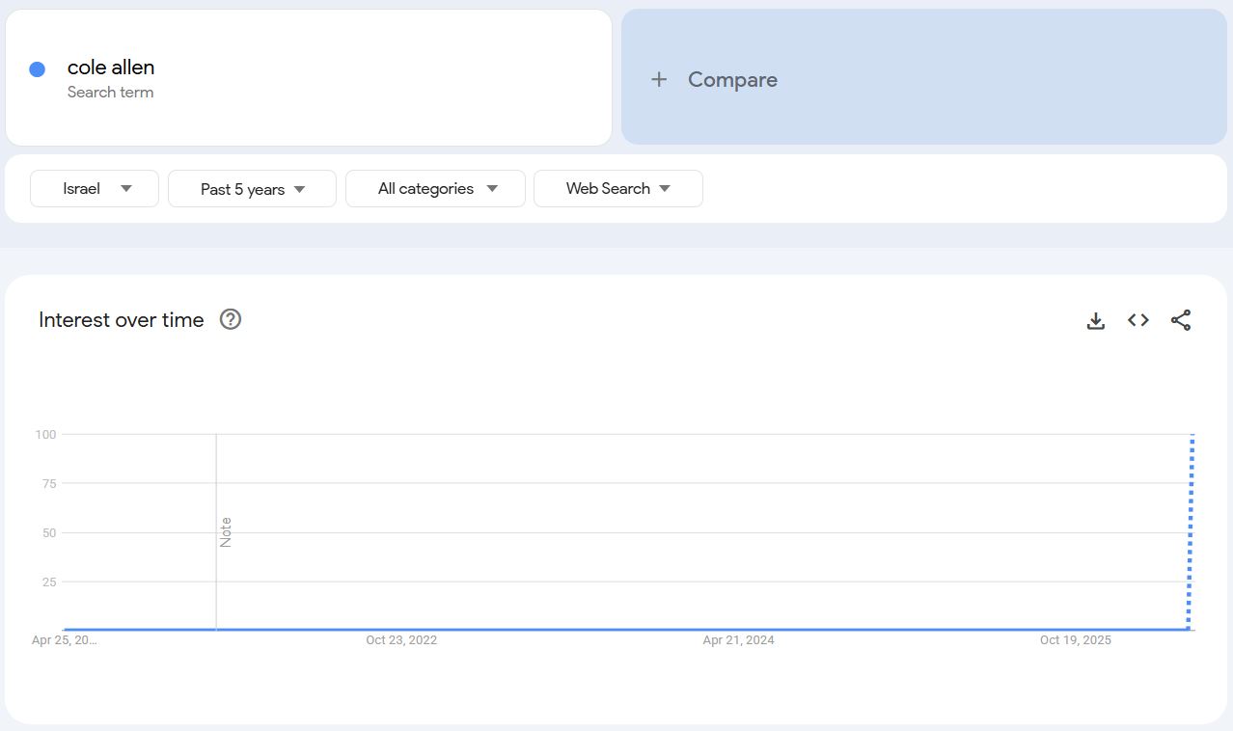
Task: Click the 75 value on y-axis
Action: click(x=49, y=484)
